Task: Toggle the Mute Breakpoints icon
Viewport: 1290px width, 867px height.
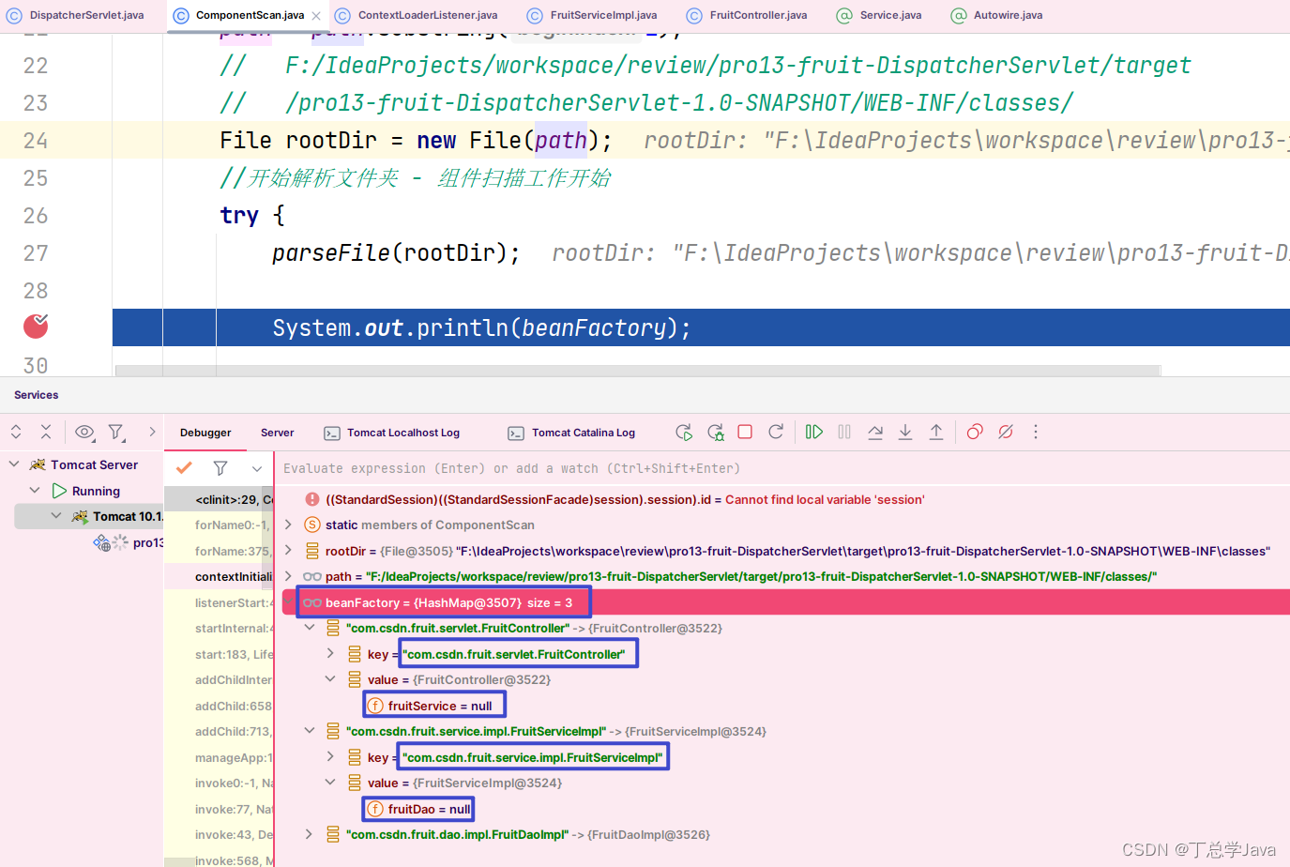Action: click(1006, 432)
